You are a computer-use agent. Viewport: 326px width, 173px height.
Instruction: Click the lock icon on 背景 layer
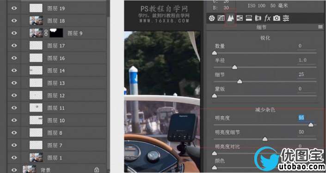(97, 169)
